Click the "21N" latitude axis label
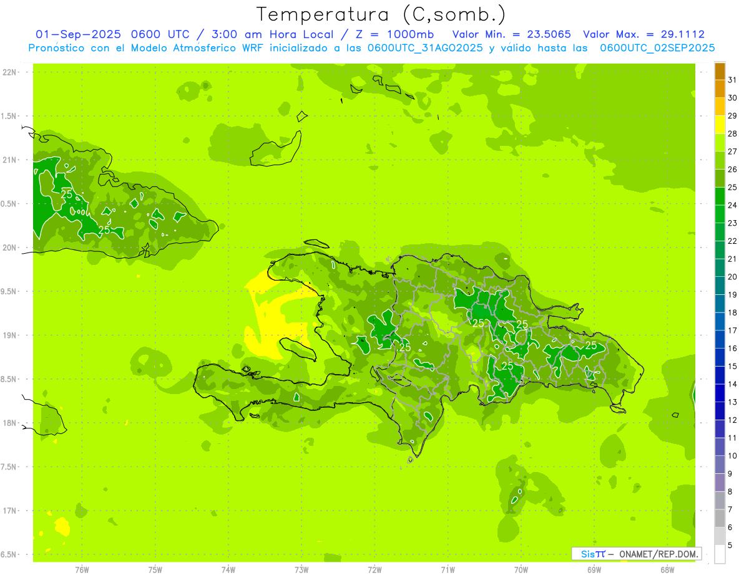The height and width of the screenshot is (578, 749). [x=9, y=160]
